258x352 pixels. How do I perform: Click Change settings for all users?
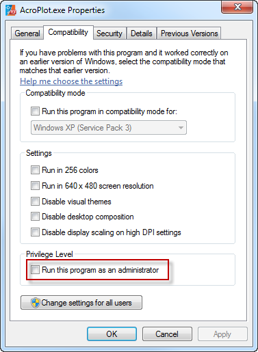click(x=81, y=303)
